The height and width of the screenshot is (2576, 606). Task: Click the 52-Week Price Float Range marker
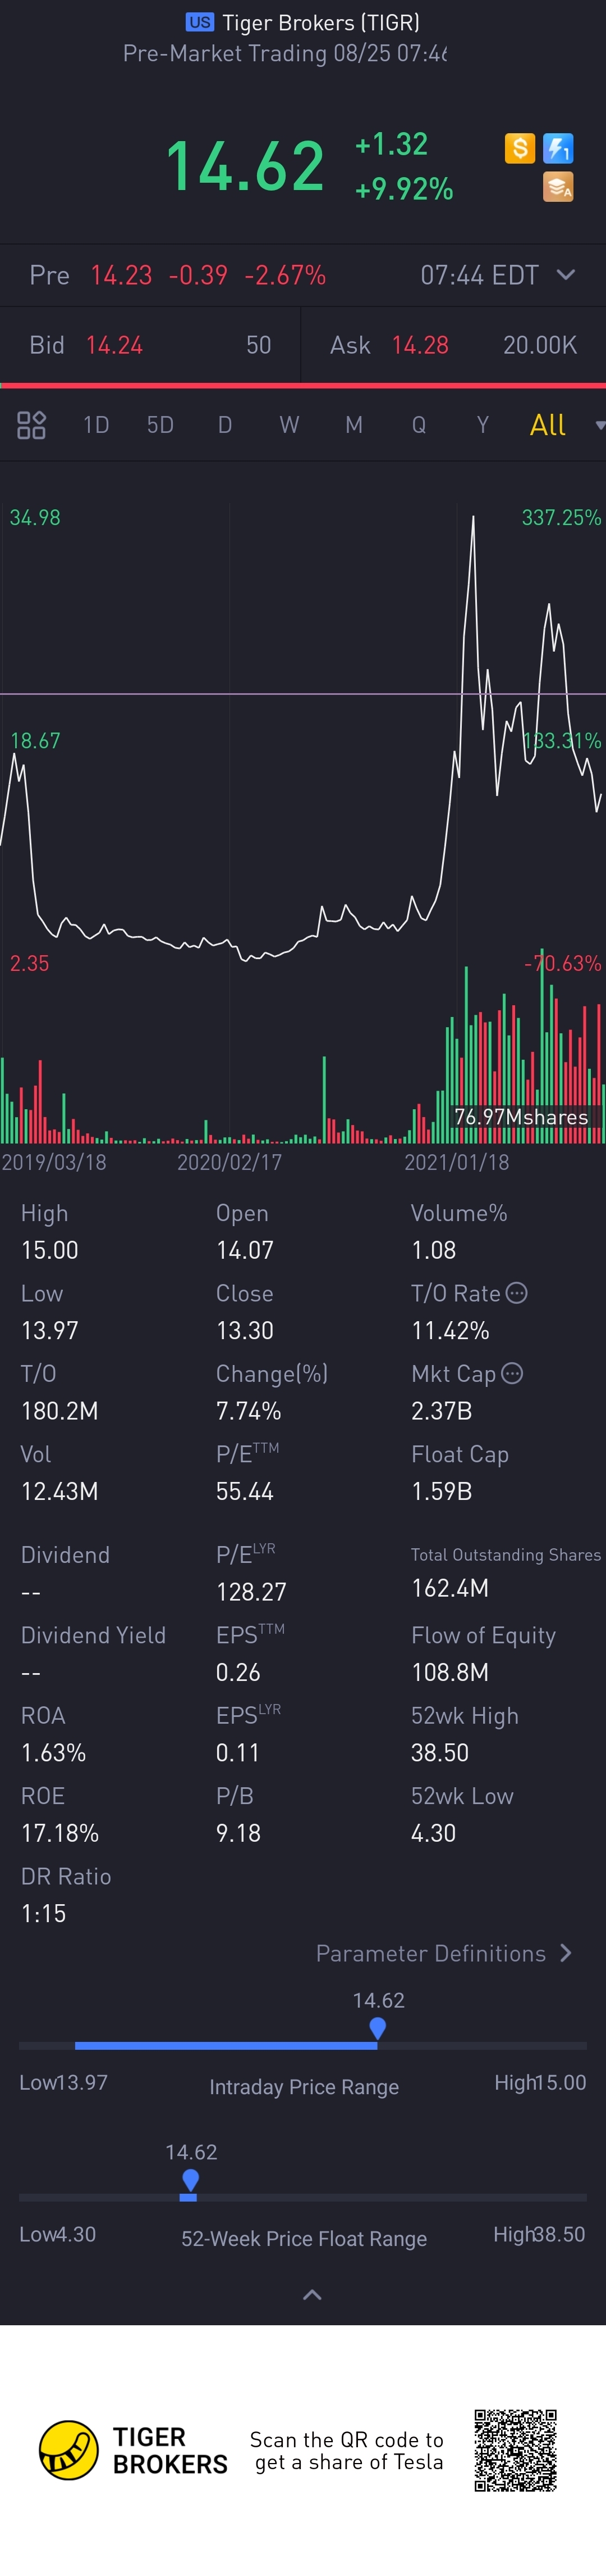190,2180
